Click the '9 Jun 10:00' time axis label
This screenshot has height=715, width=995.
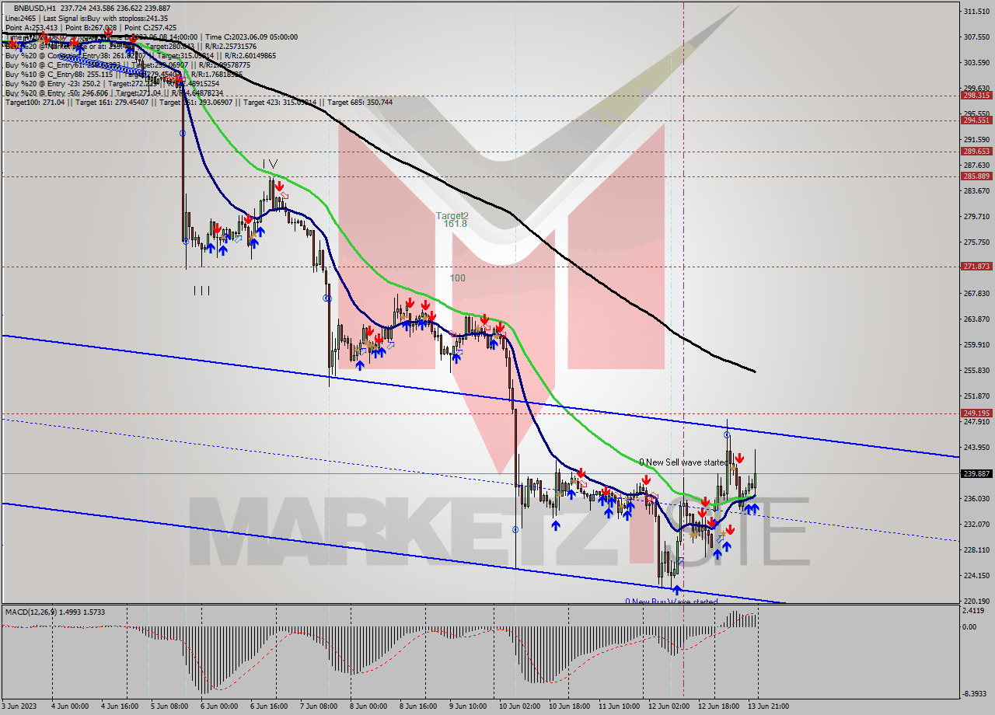point(469,706)
